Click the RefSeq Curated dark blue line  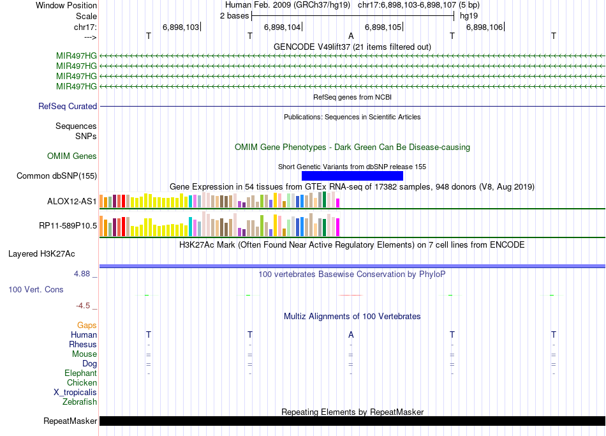point(352,106)
